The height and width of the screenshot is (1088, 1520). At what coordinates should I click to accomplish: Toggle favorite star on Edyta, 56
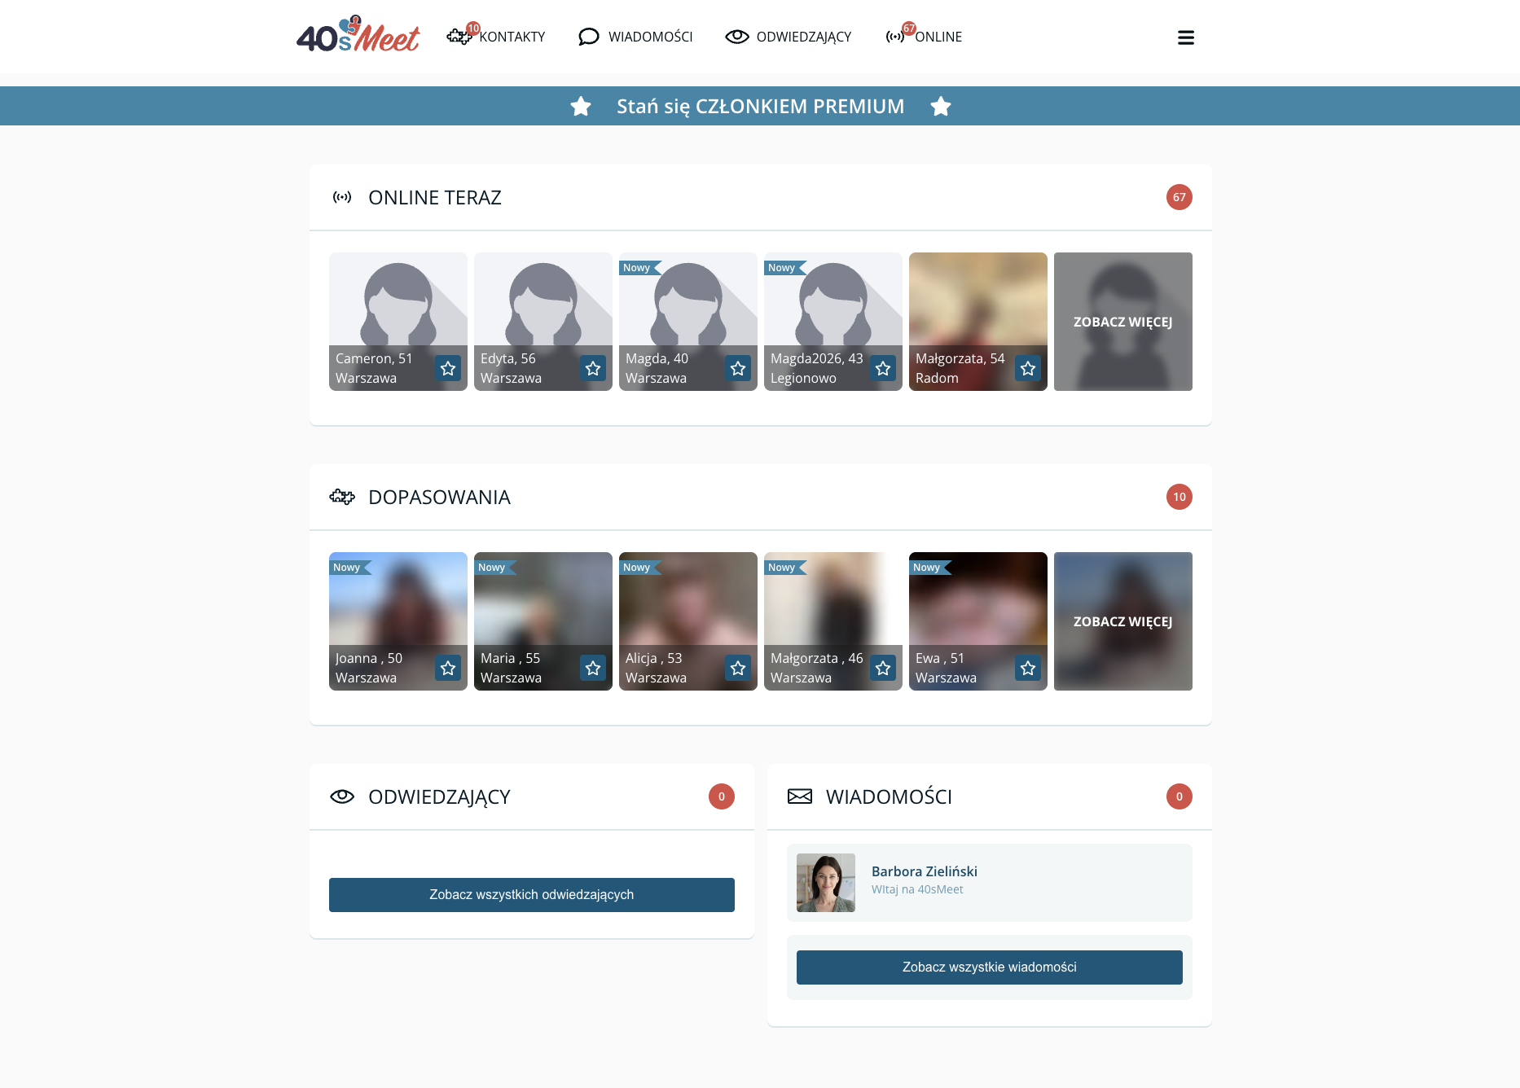pyautogui.click(x=593, y=368)
